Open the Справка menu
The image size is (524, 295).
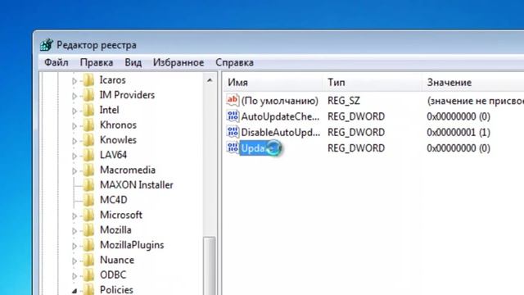click(x=234, y=62)
